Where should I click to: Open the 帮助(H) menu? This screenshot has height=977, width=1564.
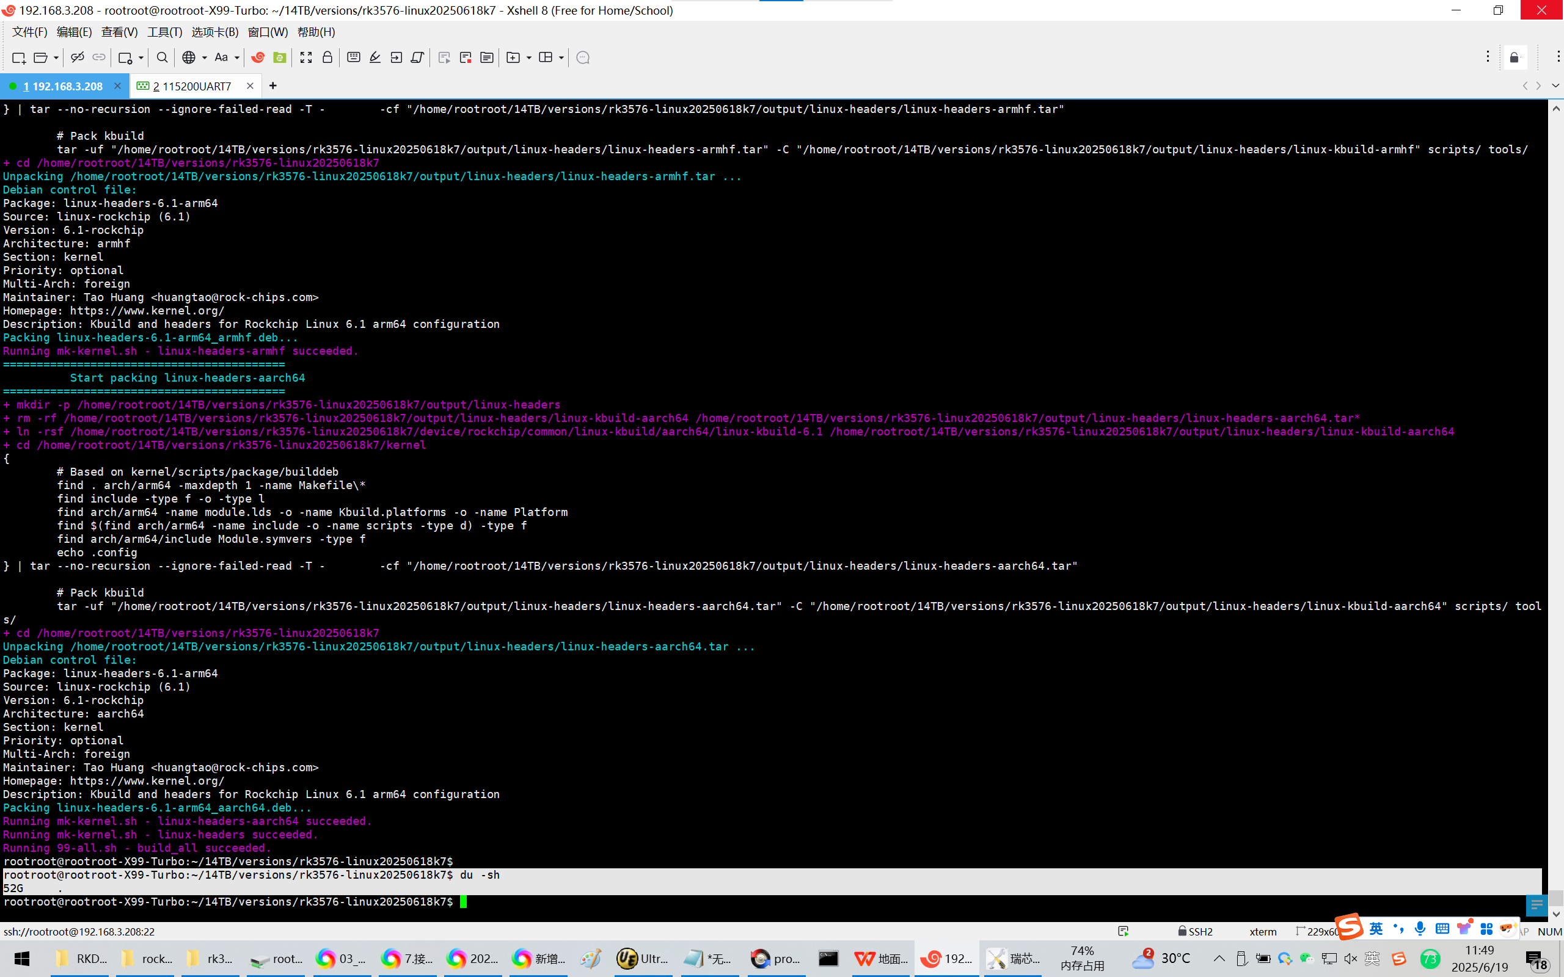tap(316, 32)
